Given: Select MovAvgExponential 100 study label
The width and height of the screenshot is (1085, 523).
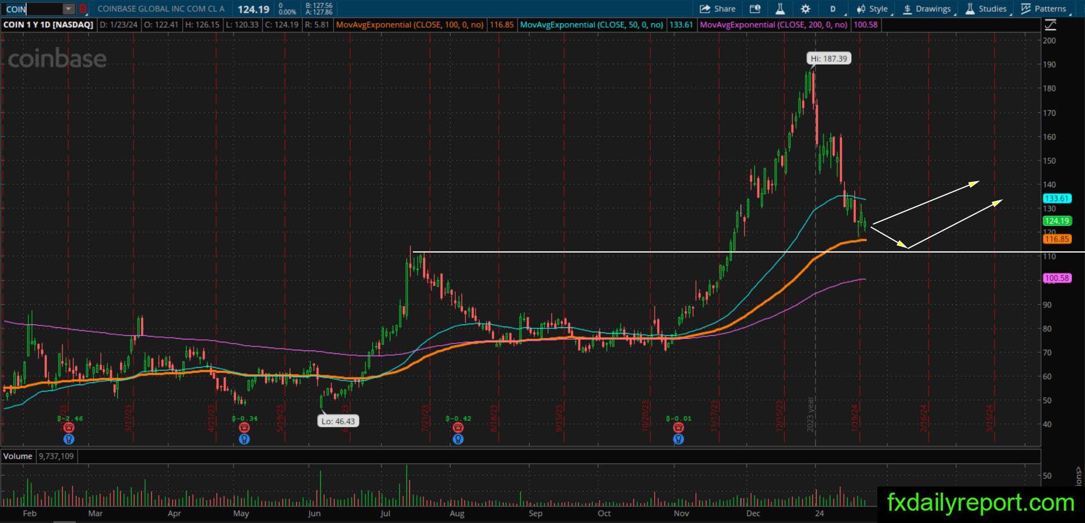Looking at the screenshot, I should 409,25.
